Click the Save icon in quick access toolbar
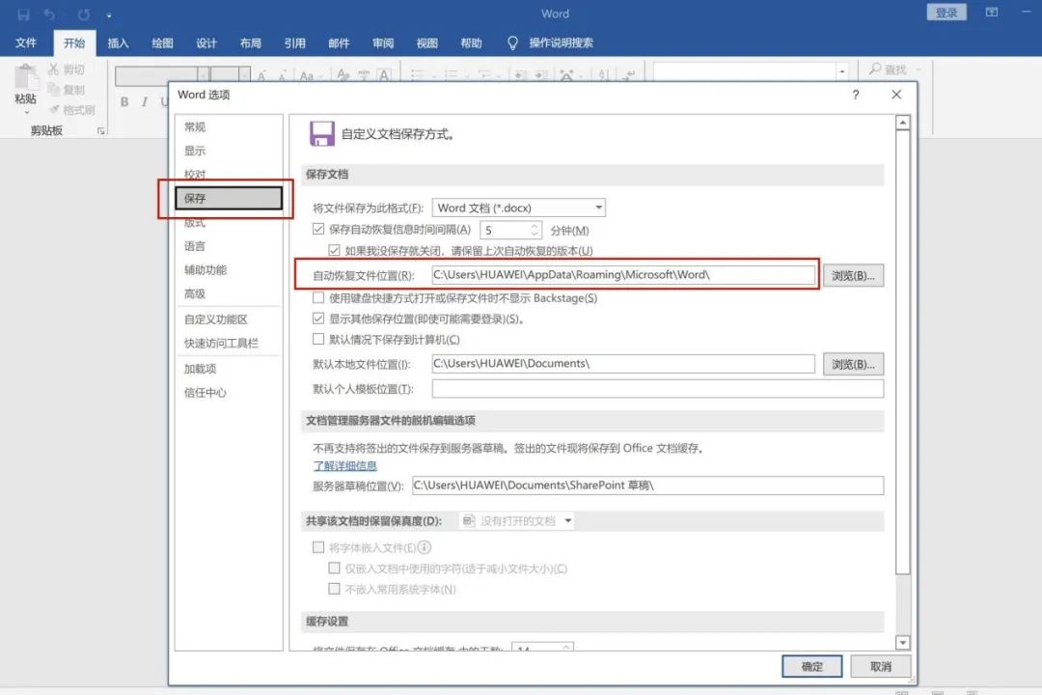The image size is (1042, 695). tap(23, 14)
